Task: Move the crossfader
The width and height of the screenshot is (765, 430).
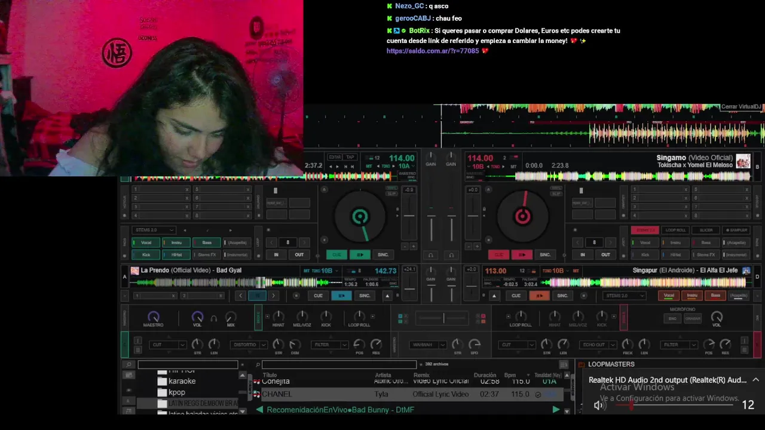Action: (x=443, y=318)
